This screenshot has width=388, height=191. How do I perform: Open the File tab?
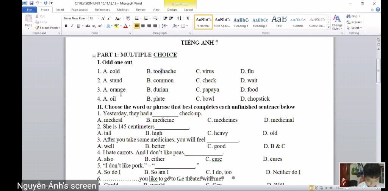30,9
